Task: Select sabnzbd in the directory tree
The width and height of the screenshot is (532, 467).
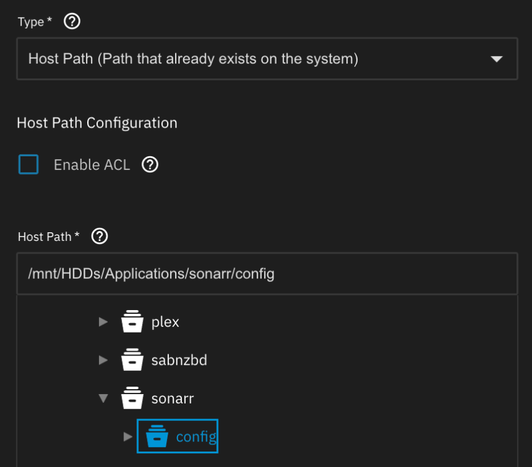Action: (179, 360)
